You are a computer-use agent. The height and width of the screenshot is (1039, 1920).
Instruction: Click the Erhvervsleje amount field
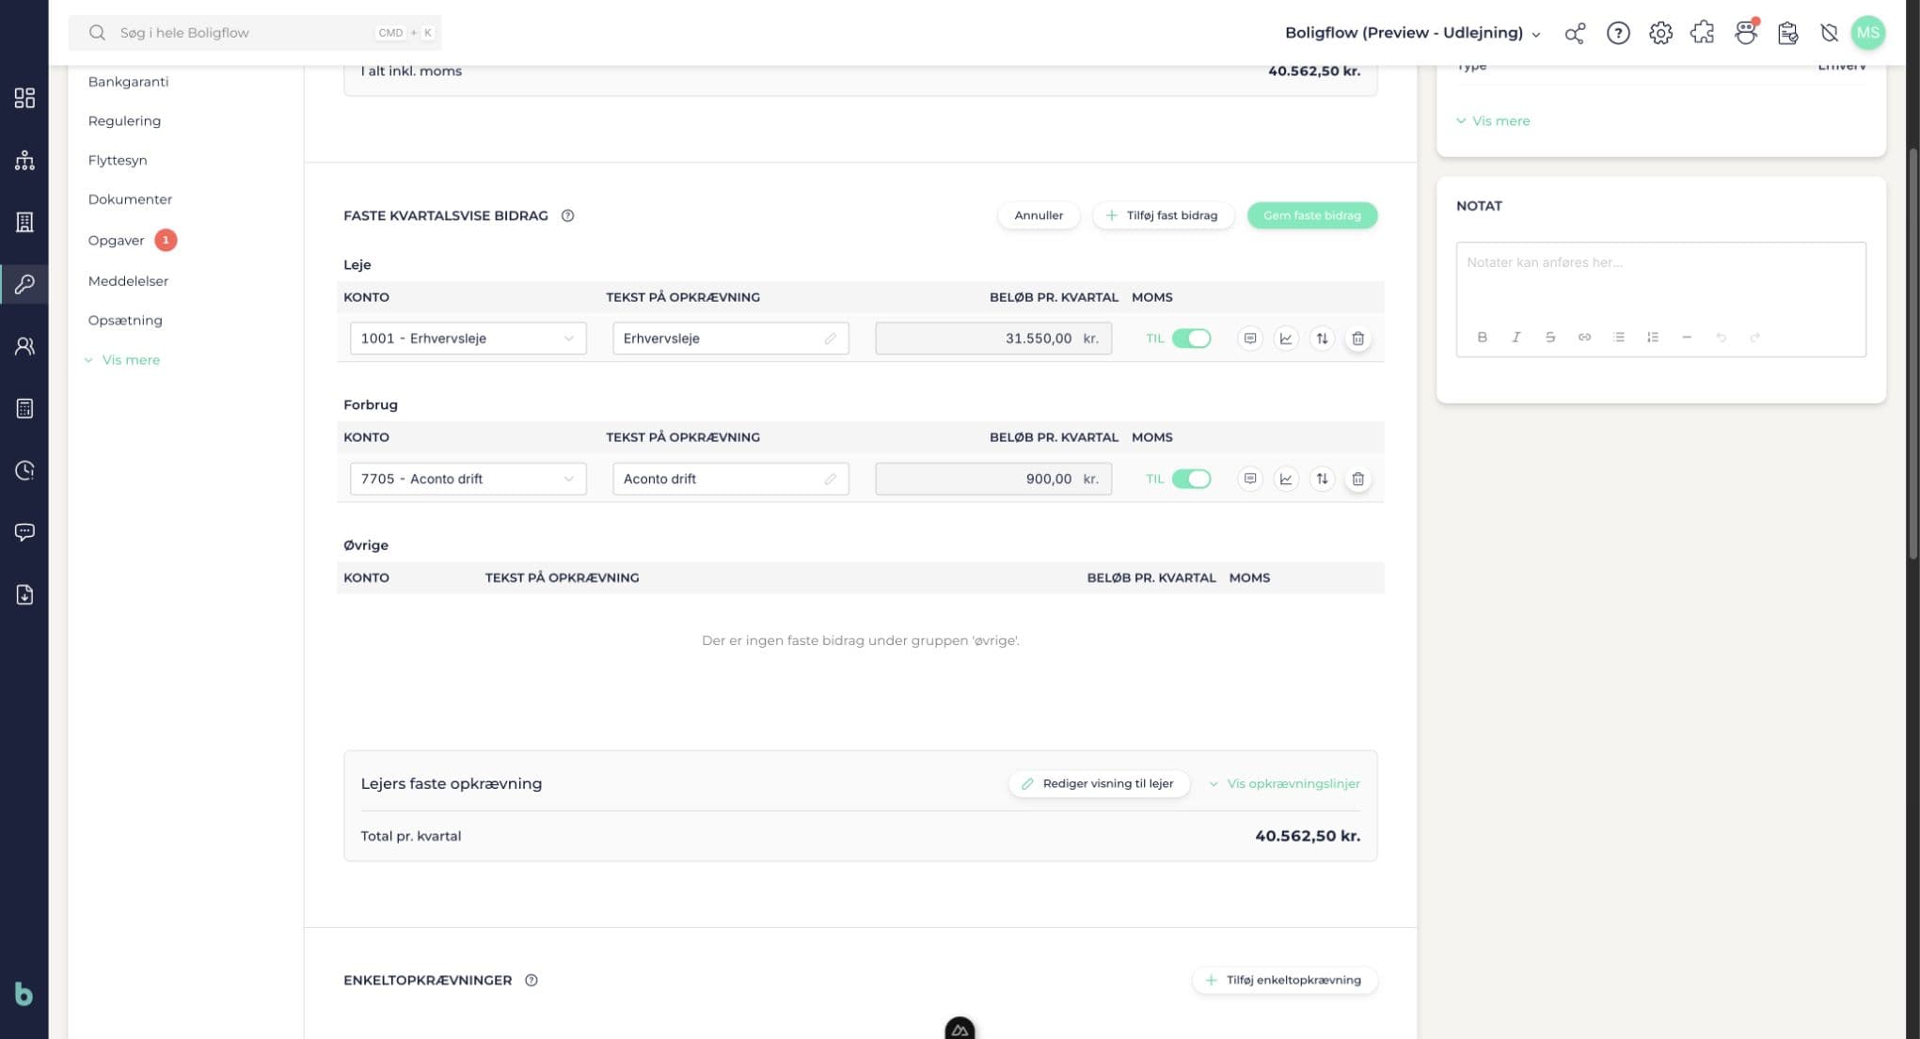tap(993, 338)
